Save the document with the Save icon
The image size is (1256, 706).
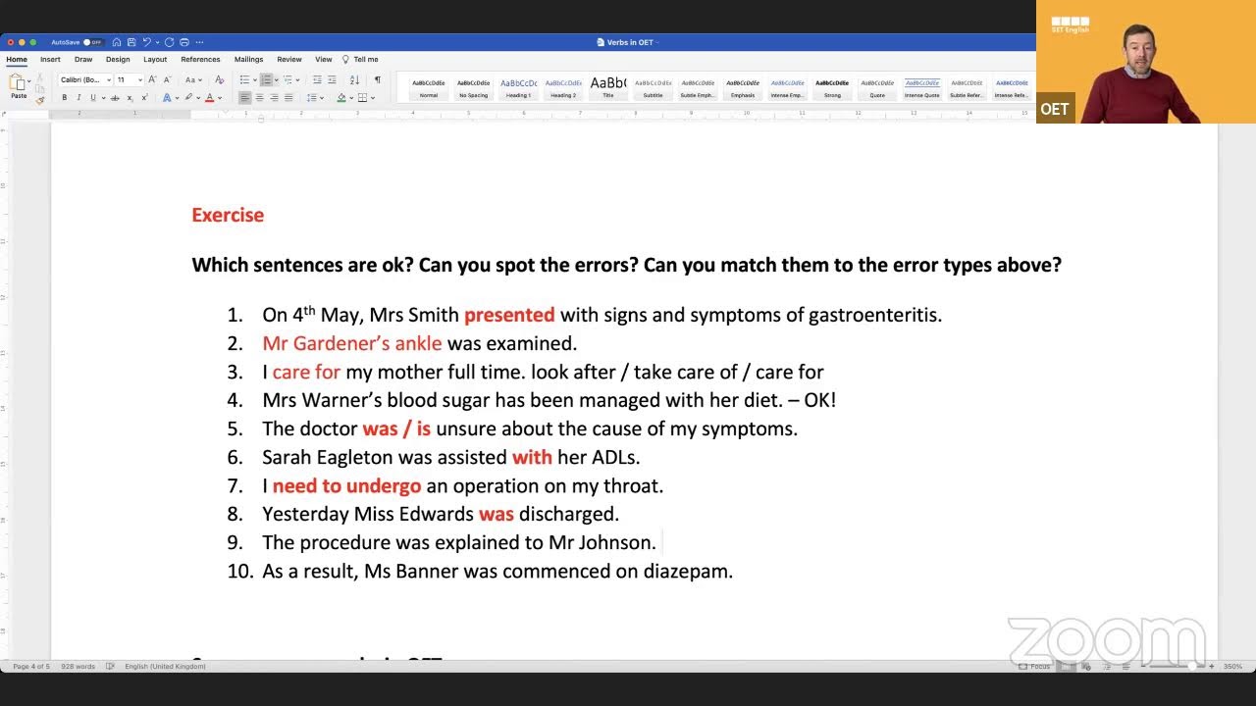click(x=131, y=42)
